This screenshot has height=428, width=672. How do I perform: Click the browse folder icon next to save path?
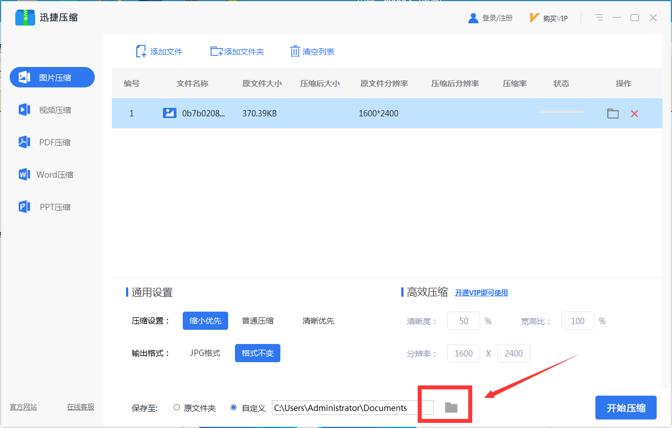pos(451,408)
